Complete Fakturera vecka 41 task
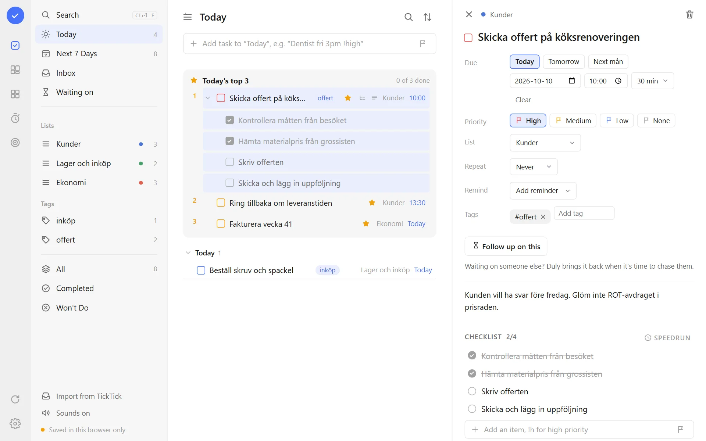Image resolution: width=706 pixels, height=441 pixels. point(221,224)
